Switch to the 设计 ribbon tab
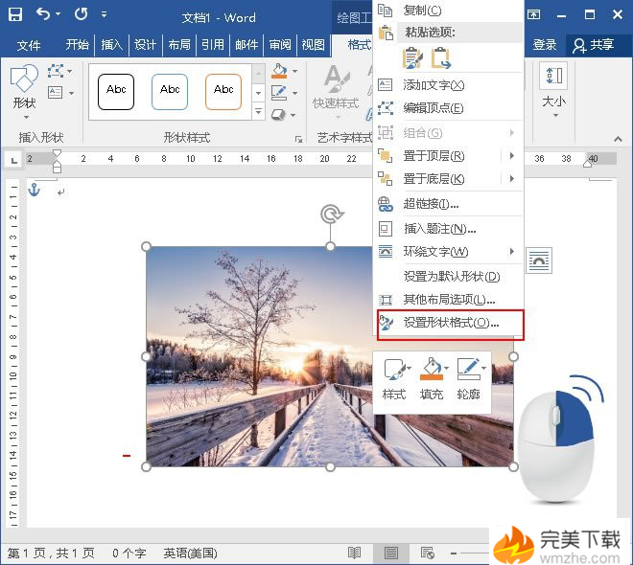633x565 pixels. point(145,44)
